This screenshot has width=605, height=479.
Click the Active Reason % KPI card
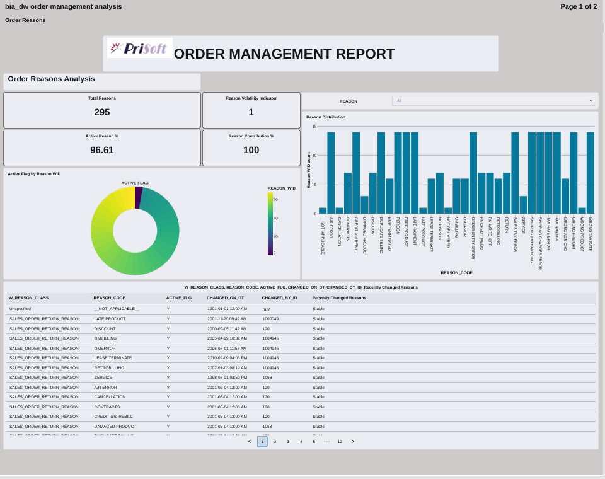[x=102, y=148]
